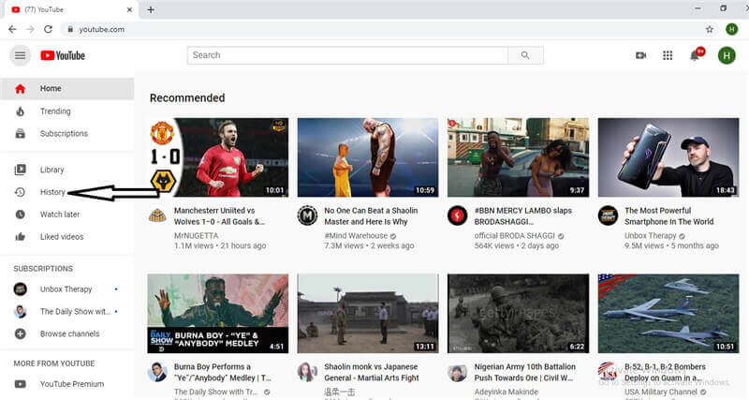Open the YouTube apps grid
The height and width of the screenshot is (400, 749).
pos(668,55)
